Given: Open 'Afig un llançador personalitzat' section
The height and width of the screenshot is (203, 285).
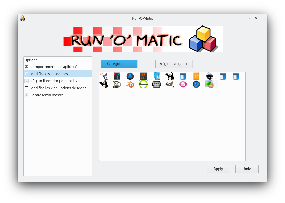Looking at the screenshot, I should tap(58, 81).
